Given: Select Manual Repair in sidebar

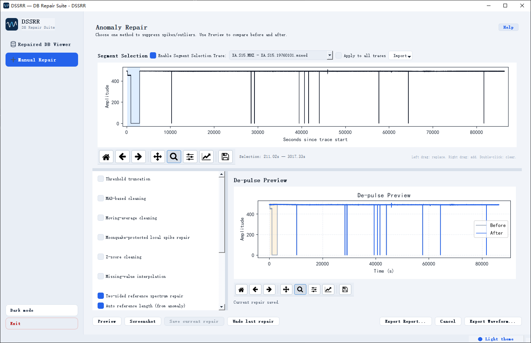Looking at the screenshot, I should [x=42, y=60].
